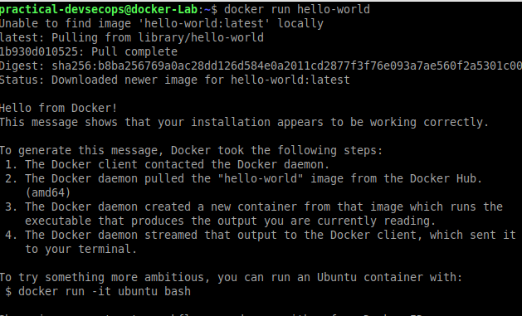Click the 'Hello from Docker!' greeting

click(58, 108)
